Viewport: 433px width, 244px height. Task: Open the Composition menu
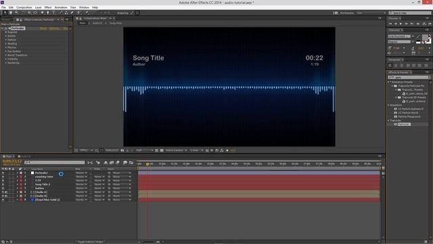tap(24, 7)
